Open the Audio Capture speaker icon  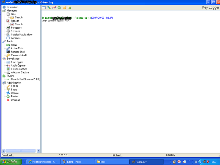click(x=8, y=65)
